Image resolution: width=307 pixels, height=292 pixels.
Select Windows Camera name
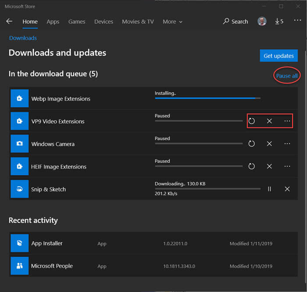pyautogui.click(x=53, y=144)
